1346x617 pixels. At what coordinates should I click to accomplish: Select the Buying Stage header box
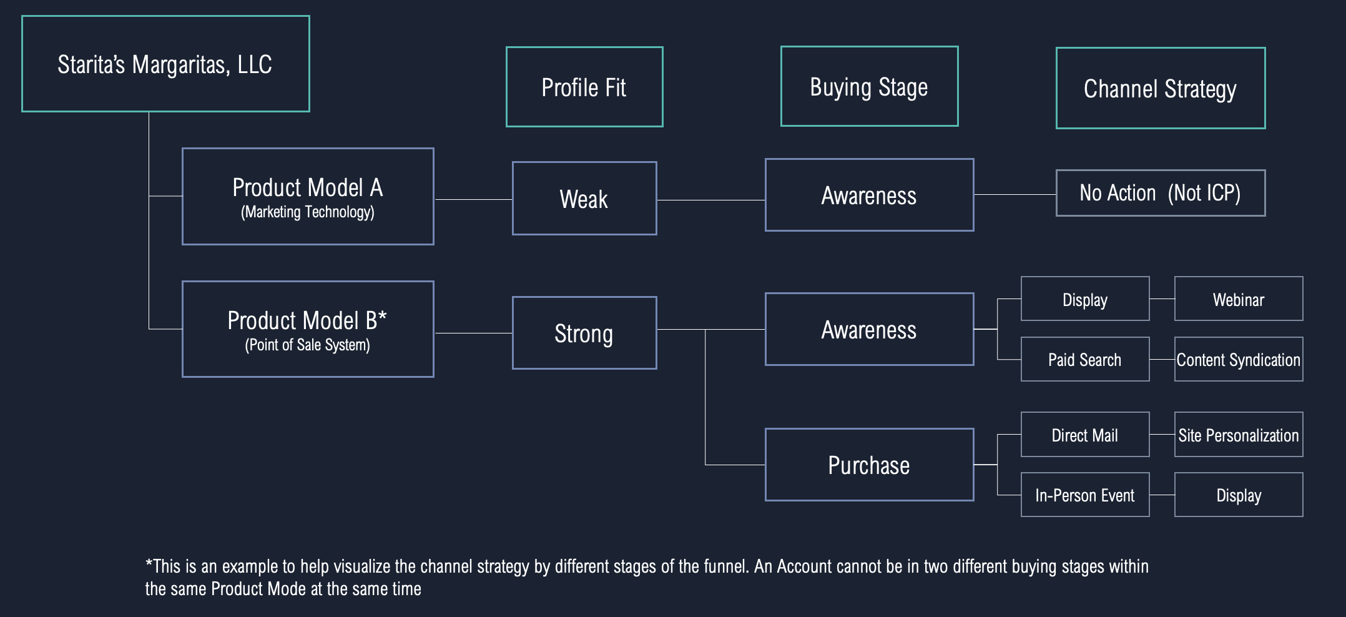(x=869, y=86)
